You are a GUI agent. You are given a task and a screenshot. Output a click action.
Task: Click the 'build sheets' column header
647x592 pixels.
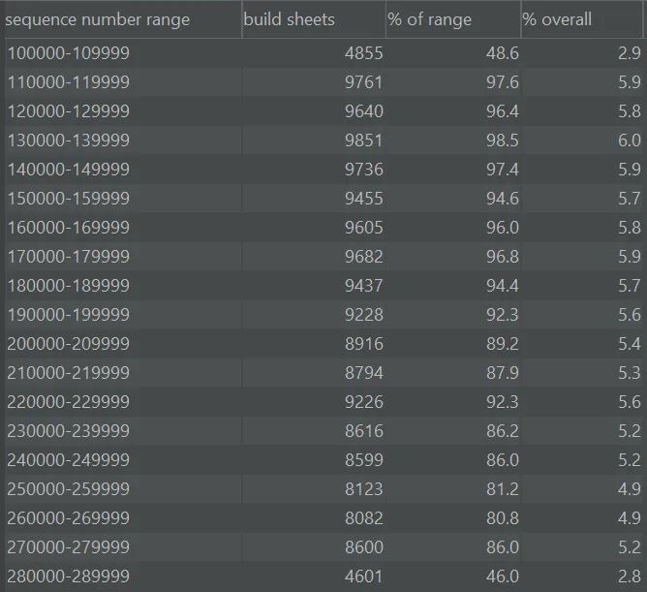pyautogui.click(x=314, y=19)
